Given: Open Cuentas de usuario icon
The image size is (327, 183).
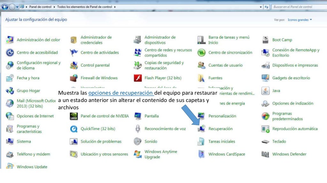Looking at the screenshot, I should tap(202, 65).
